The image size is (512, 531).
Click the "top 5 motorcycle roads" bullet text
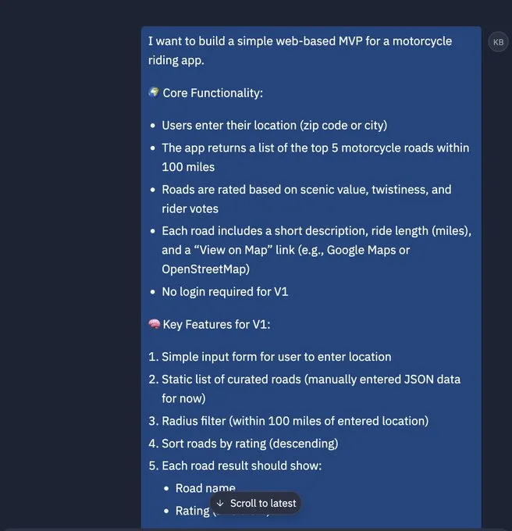[x=315, y=158]
